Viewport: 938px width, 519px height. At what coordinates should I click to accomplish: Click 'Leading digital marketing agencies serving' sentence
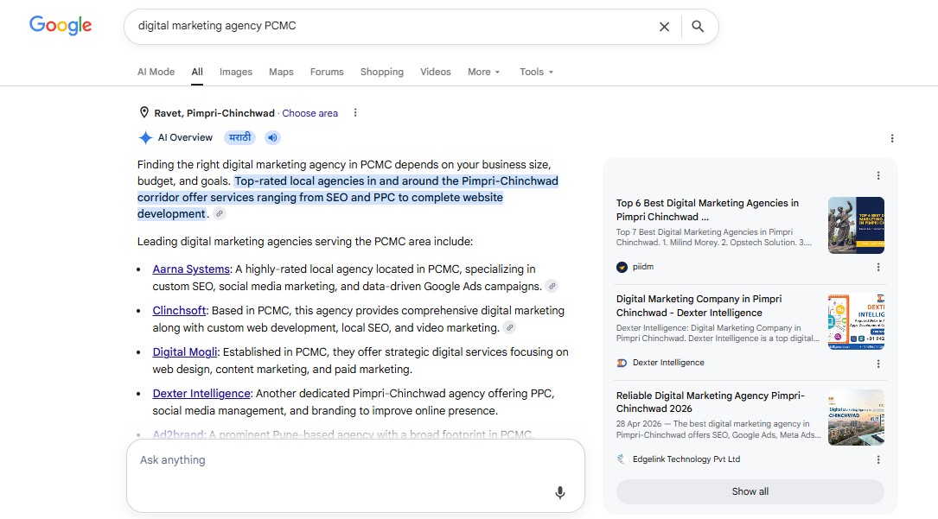tap(305, 241)
